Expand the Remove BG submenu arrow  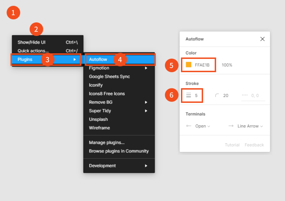pos(146,102)
